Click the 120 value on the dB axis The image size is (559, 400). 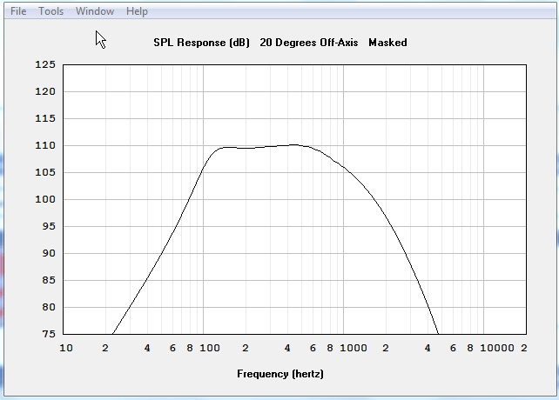pyautogui.click(x=45, y=91)
